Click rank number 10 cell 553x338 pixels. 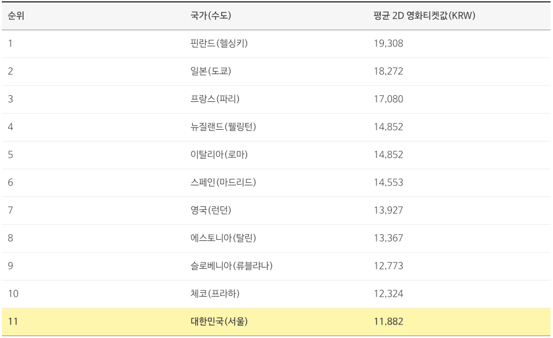coord(13,294)
